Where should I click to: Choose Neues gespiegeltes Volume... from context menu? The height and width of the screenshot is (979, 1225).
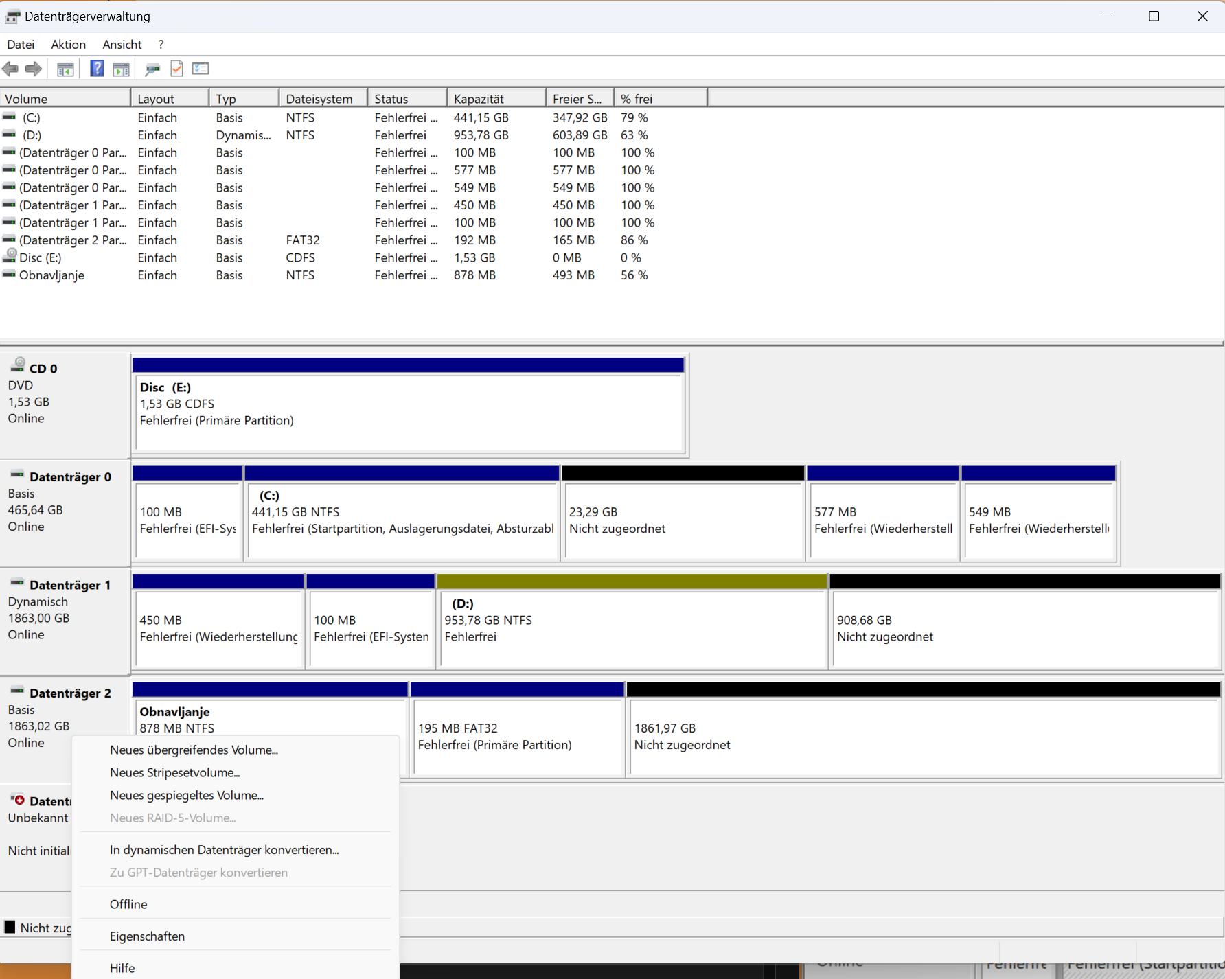click(x=236, y=795)
